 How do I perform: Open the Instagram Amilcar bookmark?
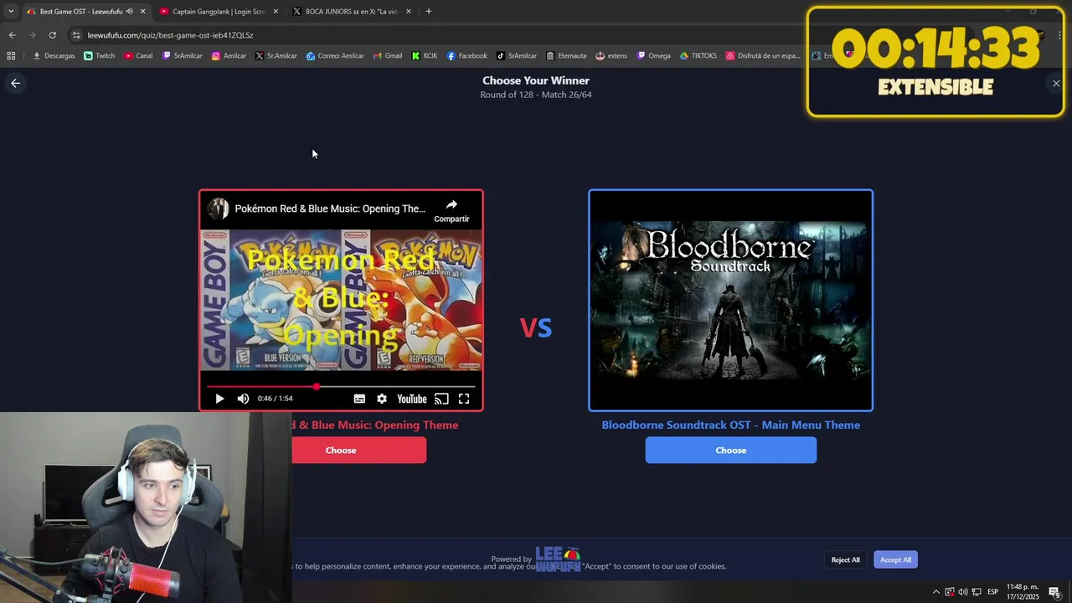[229, 56]
